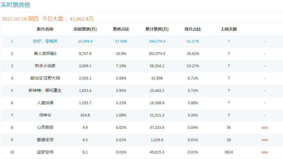Open the 侍神令 movie name
Image resolution: width=283 pixels, height=159 pixels.
pos(45,115)
